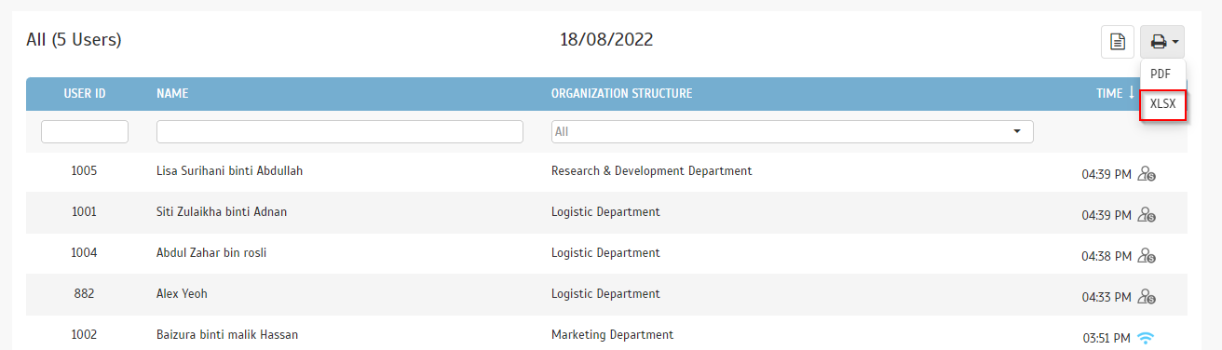Sort by NAME column header
Screen dimensions: 1222x350
coord(173,94)
